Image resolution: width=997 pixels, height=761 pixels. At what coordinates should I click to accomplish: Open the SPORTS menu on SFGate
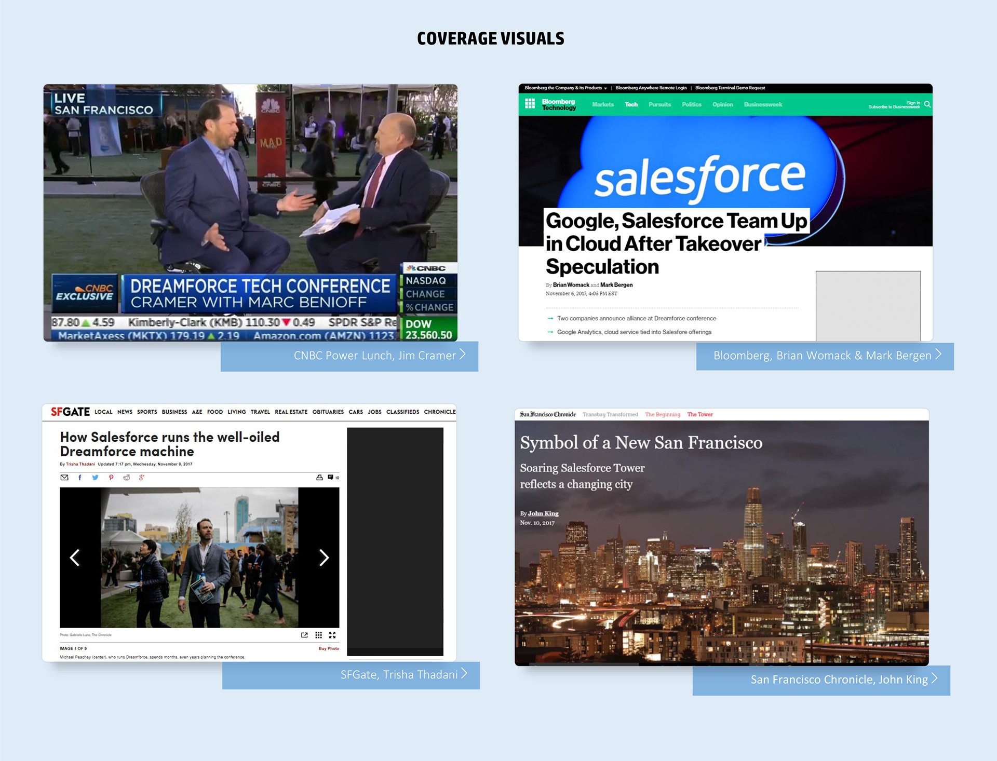(147, 412)
